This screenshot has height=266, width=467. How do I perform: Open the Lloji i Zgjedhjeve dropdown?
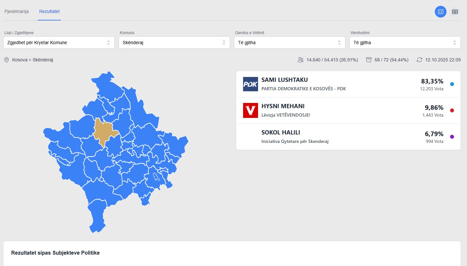(59, 43)
